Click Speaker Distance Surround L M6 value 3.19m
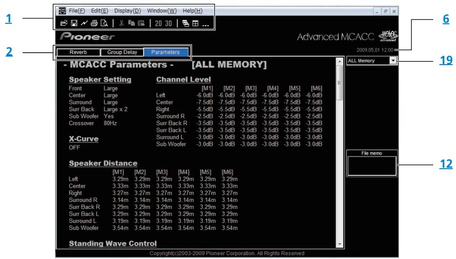 (230, 221)
